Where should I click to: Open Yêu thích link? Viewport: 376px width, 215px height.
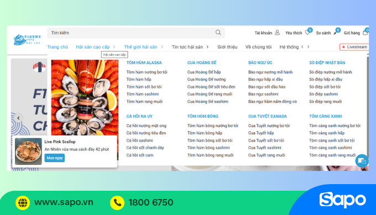(294, 33)
